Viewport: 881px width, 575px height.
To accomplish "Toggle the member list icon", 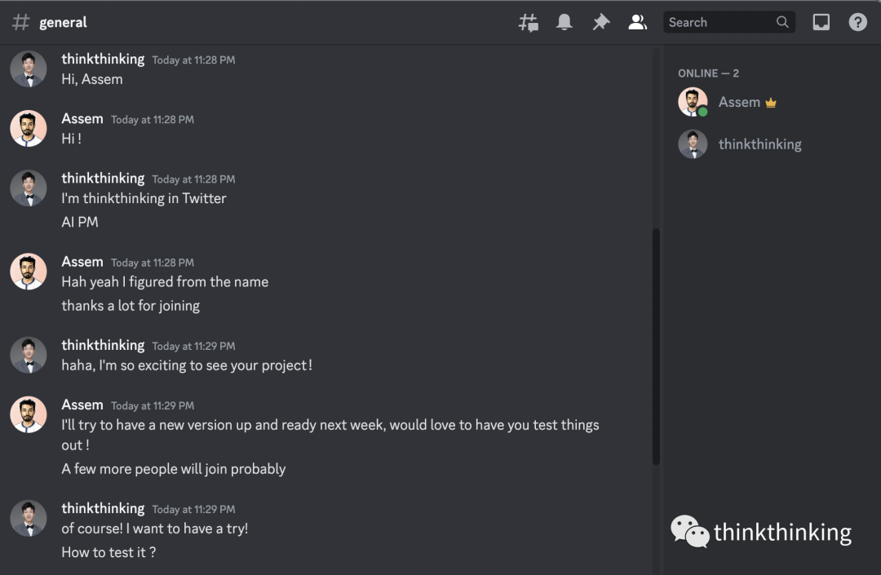I will coord(637,23).
